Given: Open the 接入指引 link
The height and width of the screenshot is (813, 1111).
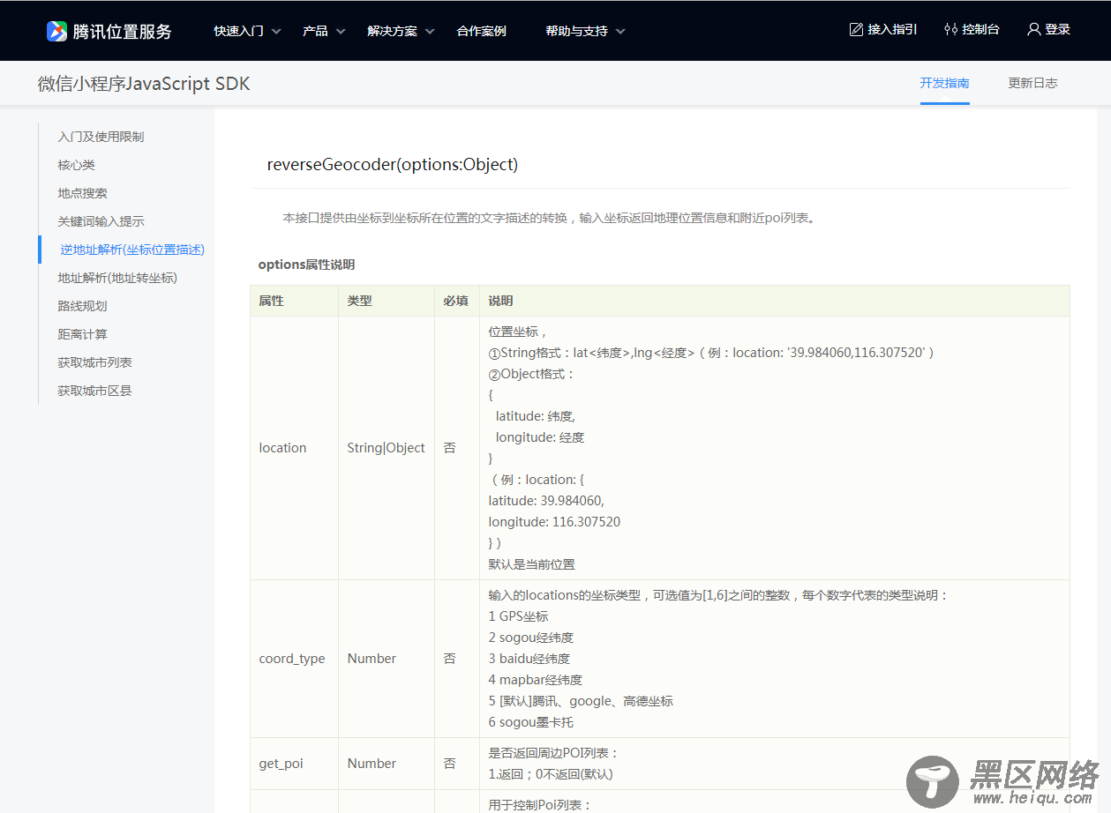Looking at the screenshot, I should click(893, 30).
